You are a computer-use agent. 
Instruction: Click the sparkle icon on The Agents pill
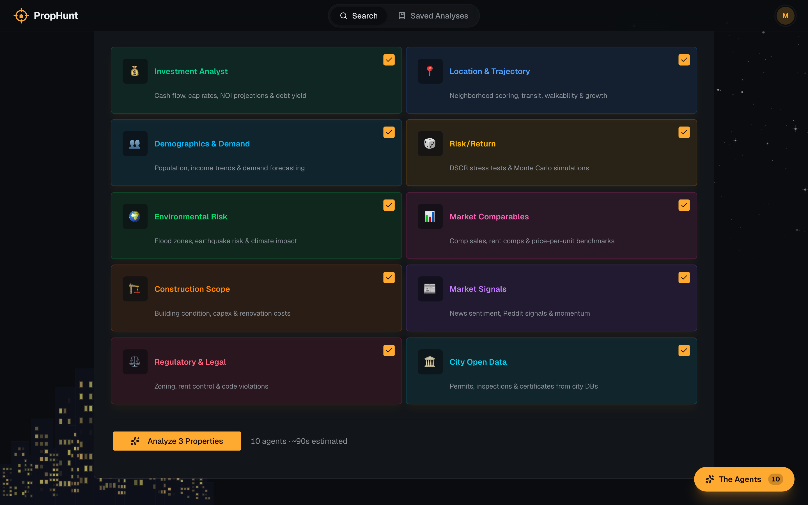point(710,479)
